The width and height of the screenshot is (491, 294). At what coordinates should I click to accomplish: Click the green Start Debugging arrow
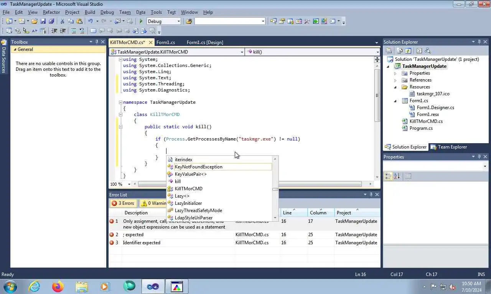141,21
